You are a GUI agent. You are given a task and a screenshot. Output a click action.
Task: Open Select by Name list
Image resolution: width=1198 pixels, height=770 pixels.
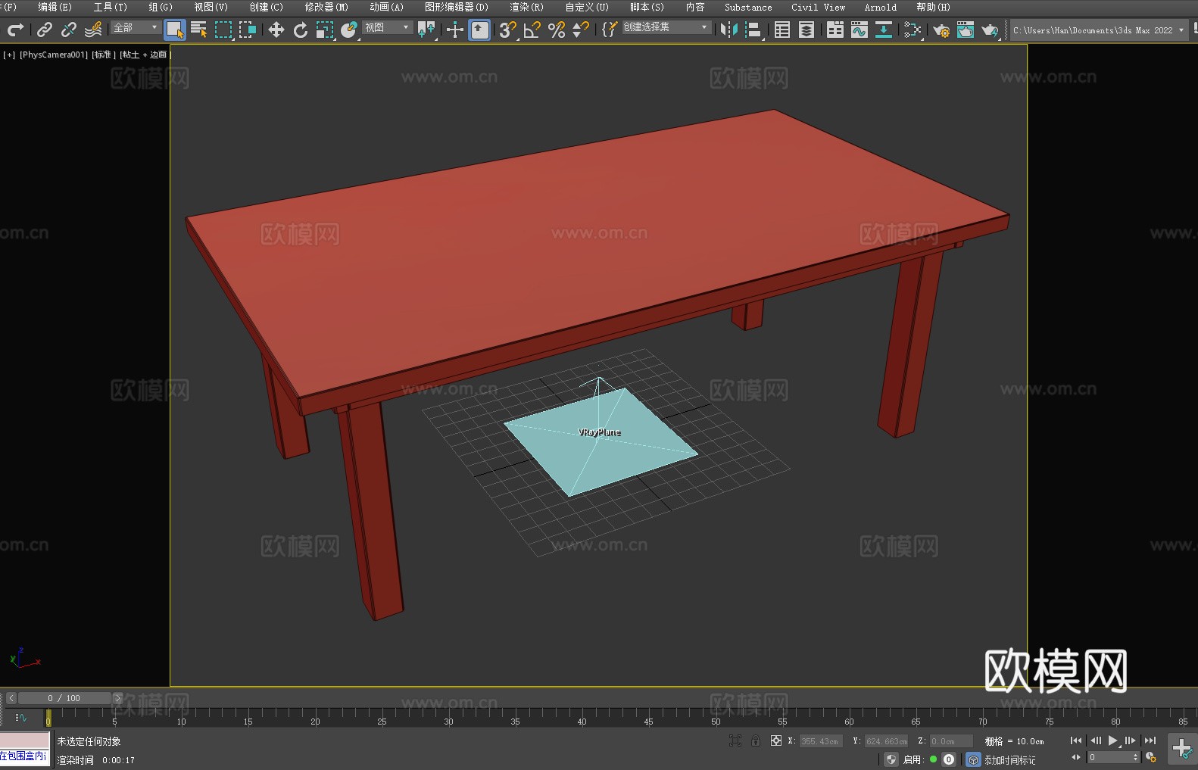point(199,30)
